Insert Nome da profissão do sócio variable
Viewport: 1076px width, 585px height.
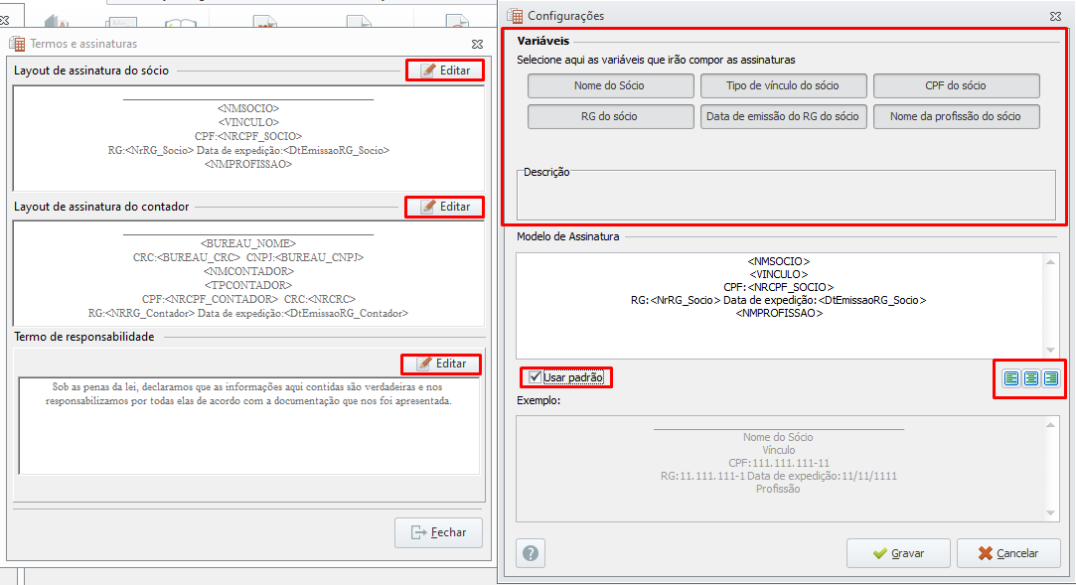click(x=956, y=116)
